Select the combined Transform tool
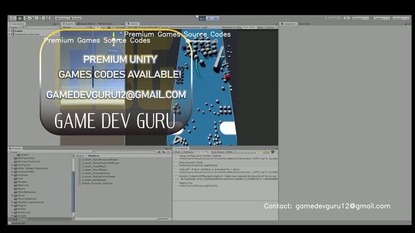 tap(47, 18)
